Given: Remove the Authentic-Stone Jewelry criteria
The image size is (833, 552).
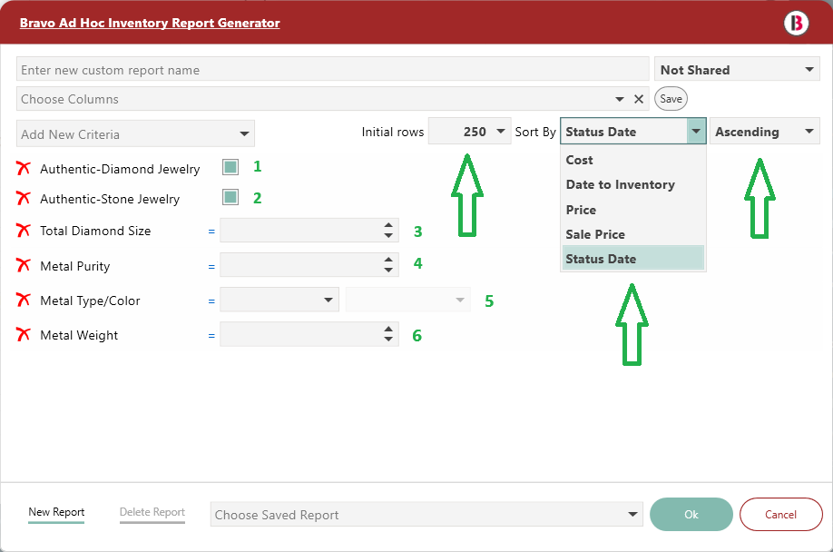Looking at the screenshot, I should pyautogui.click(x=24, y=198).
